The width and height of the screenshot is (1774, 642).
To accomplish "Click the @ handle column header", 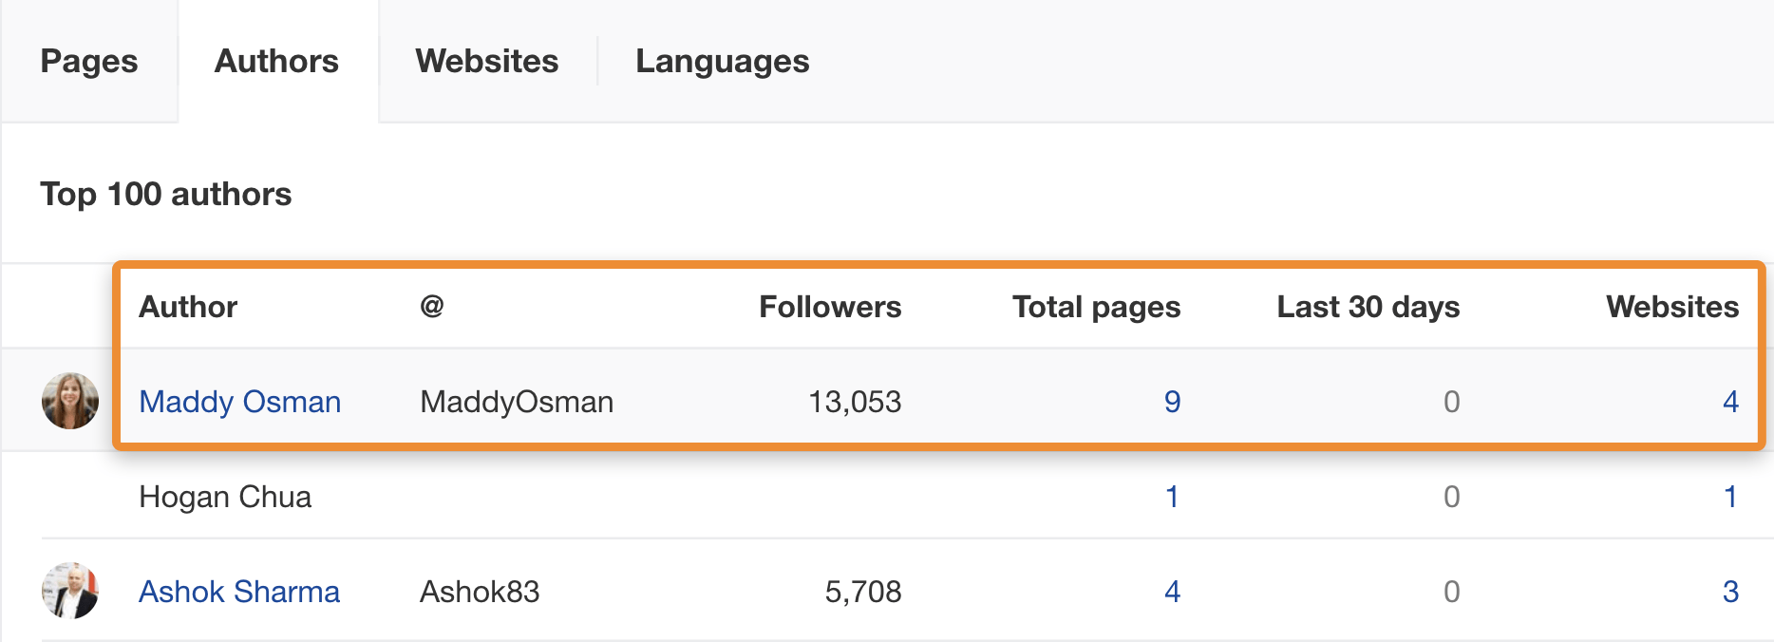I will (x=432, y=306).
